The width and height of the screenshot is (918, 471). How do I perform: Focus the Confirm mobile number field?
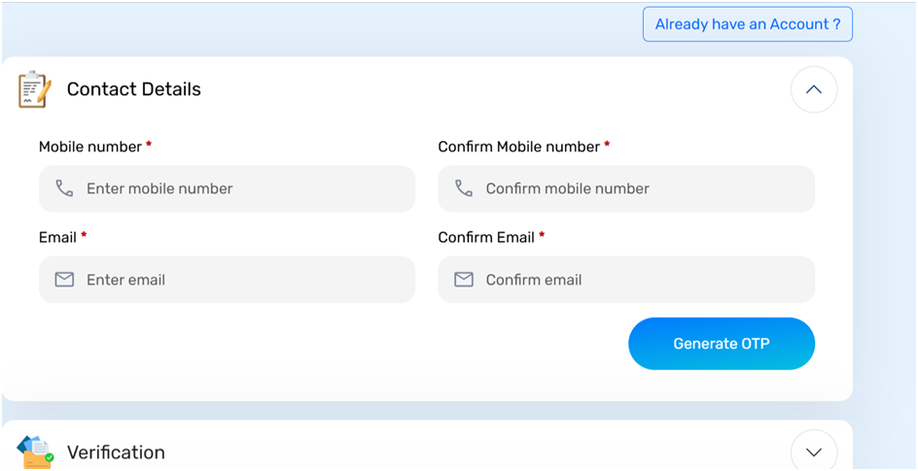click(642, 188)
